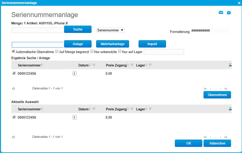
Task: Click the envelope mail icon
Action: pos(221,12)
